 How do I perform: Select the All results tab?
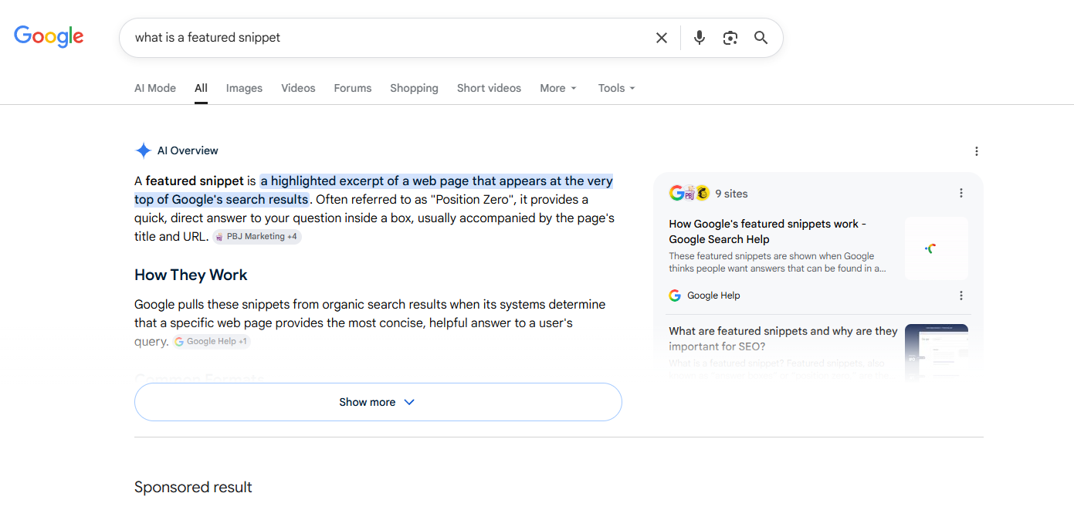(201, 88)
